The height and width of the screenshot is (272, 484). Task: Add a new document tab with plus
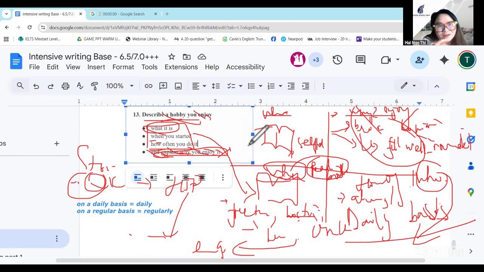click(57, 144)
